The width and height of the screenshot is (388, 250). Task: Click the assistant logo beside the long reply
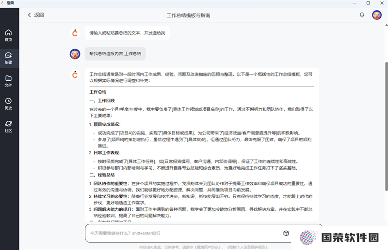[x=75, y=74]
